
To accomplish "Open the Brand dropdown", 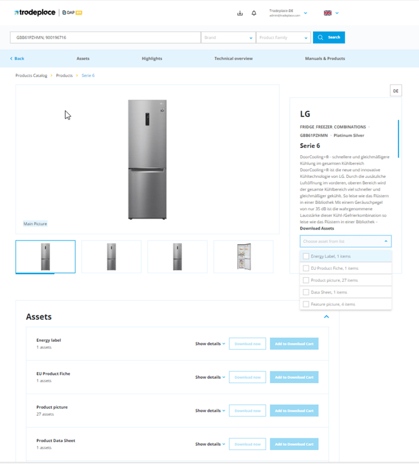I will pyautogui.click(x=228, y=38).
